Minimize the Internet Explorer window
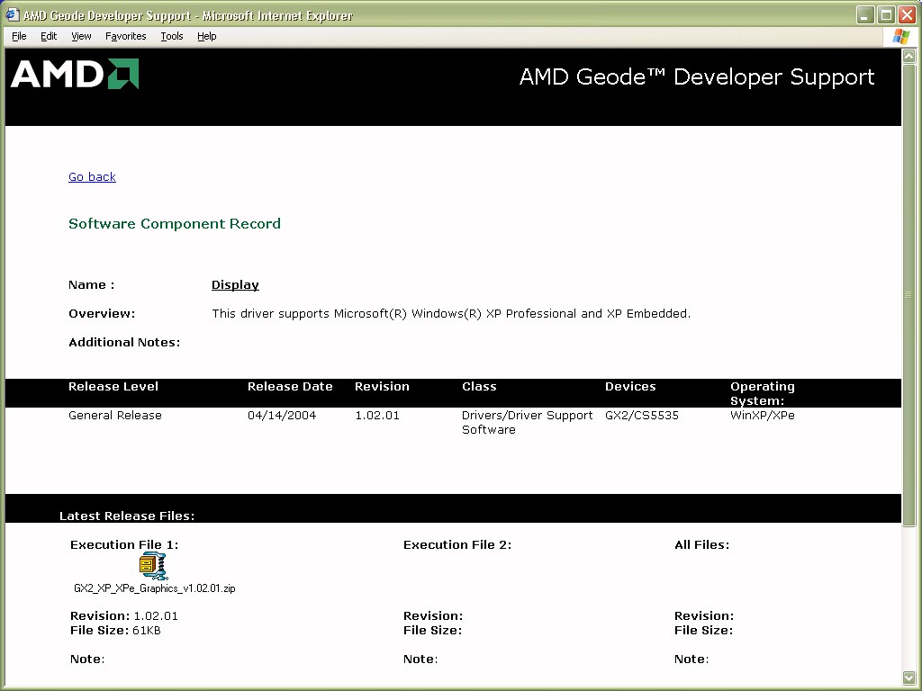The height and width of the screenshot is (691, 922). pos(865,15)
